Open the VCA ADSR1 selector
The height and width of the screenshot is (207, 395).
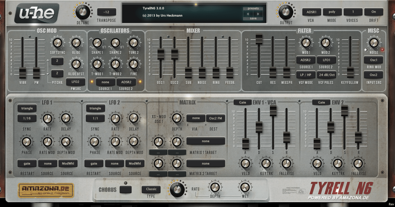click(x=312, y=12)
